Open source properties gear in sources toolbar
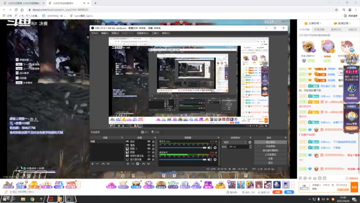 [x=138, y=164]
